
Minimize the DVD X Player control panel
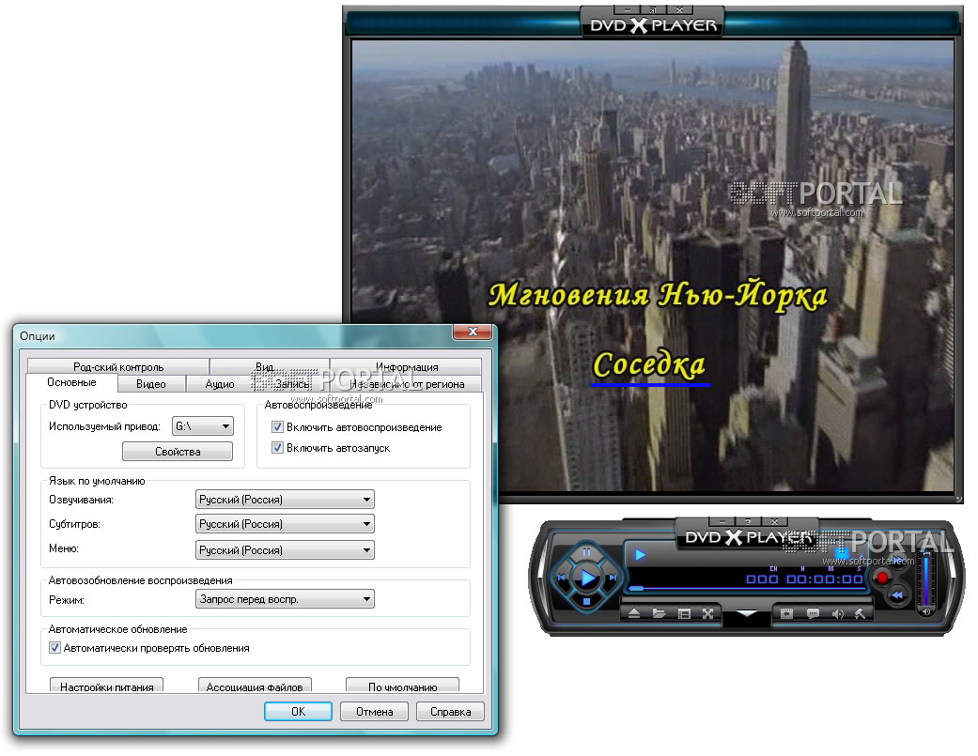pyautogui.click(x=722, y=521)
